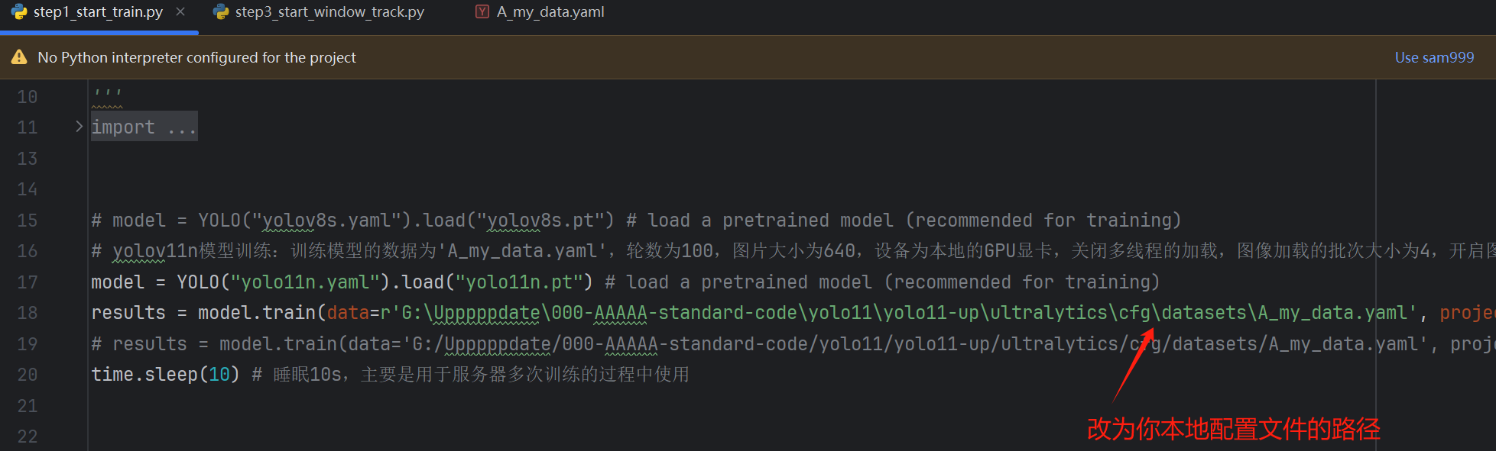Click 'A_my_data.yaml' in the line 18 path
Image resolution: width=1496 pixels, height=451 pixels.
click(1333, 313)
